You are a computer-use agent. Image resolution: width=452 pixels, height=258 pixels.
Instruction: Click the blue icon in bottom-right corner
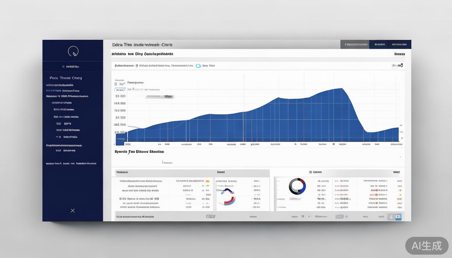tap(399, 217)
